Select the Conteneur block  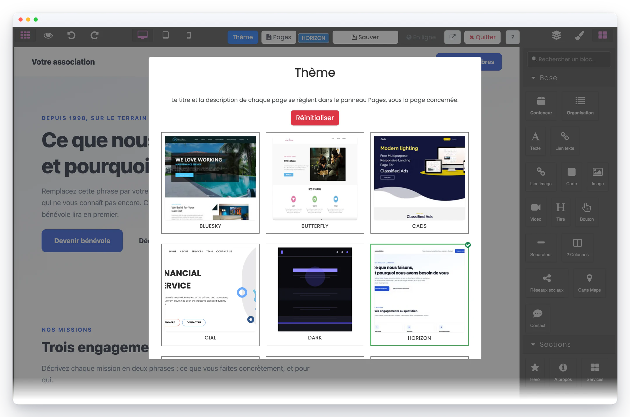click(541, 106)
